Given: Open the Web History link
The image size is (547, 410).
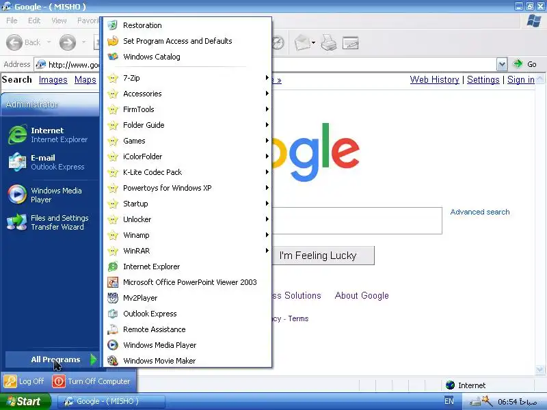Looking at the screenshot, I should 434,79.
